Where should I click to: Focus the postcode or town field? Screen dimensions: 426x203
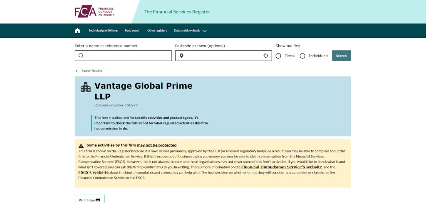click(223, 56)
